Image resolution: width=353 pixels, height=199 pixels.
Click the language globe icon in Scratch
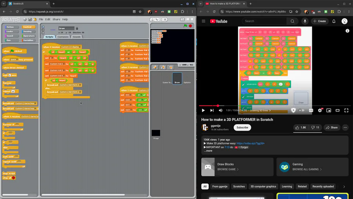pos(25,20)
